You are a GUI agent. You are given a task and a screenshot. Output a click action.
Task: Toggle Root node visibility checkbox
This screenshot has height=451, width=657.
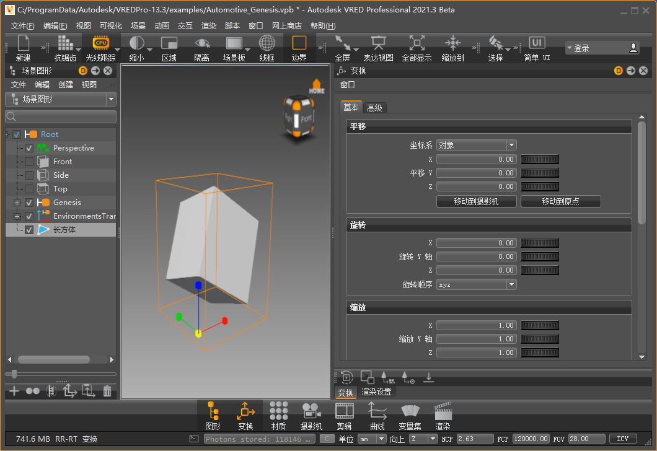[x=17, y=134]
